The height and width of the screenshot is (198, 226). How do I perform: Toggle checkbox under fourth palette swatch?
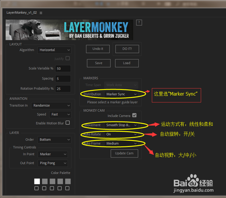click(60, 188)
